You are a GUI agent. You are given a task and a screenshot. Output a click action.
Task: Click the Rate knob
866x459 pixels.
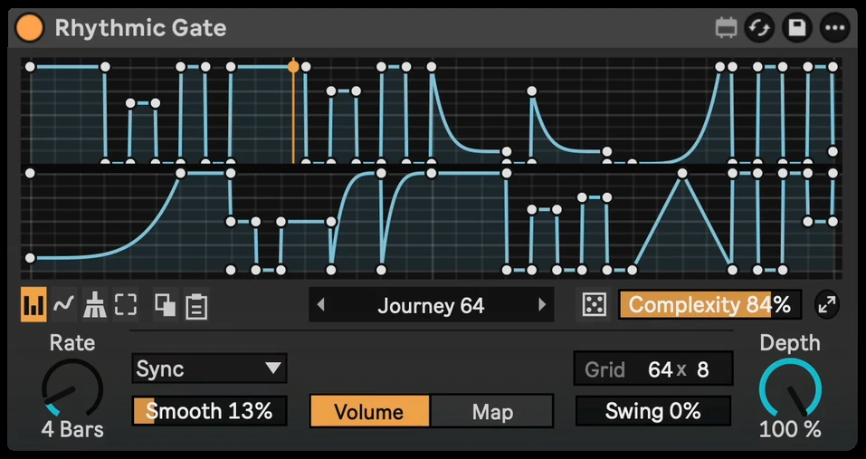coord(72,388)
